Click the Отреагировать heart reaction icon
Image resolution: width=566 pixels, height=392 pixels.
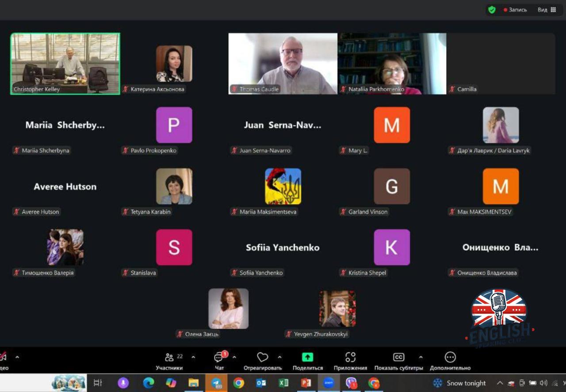[263, 357]
